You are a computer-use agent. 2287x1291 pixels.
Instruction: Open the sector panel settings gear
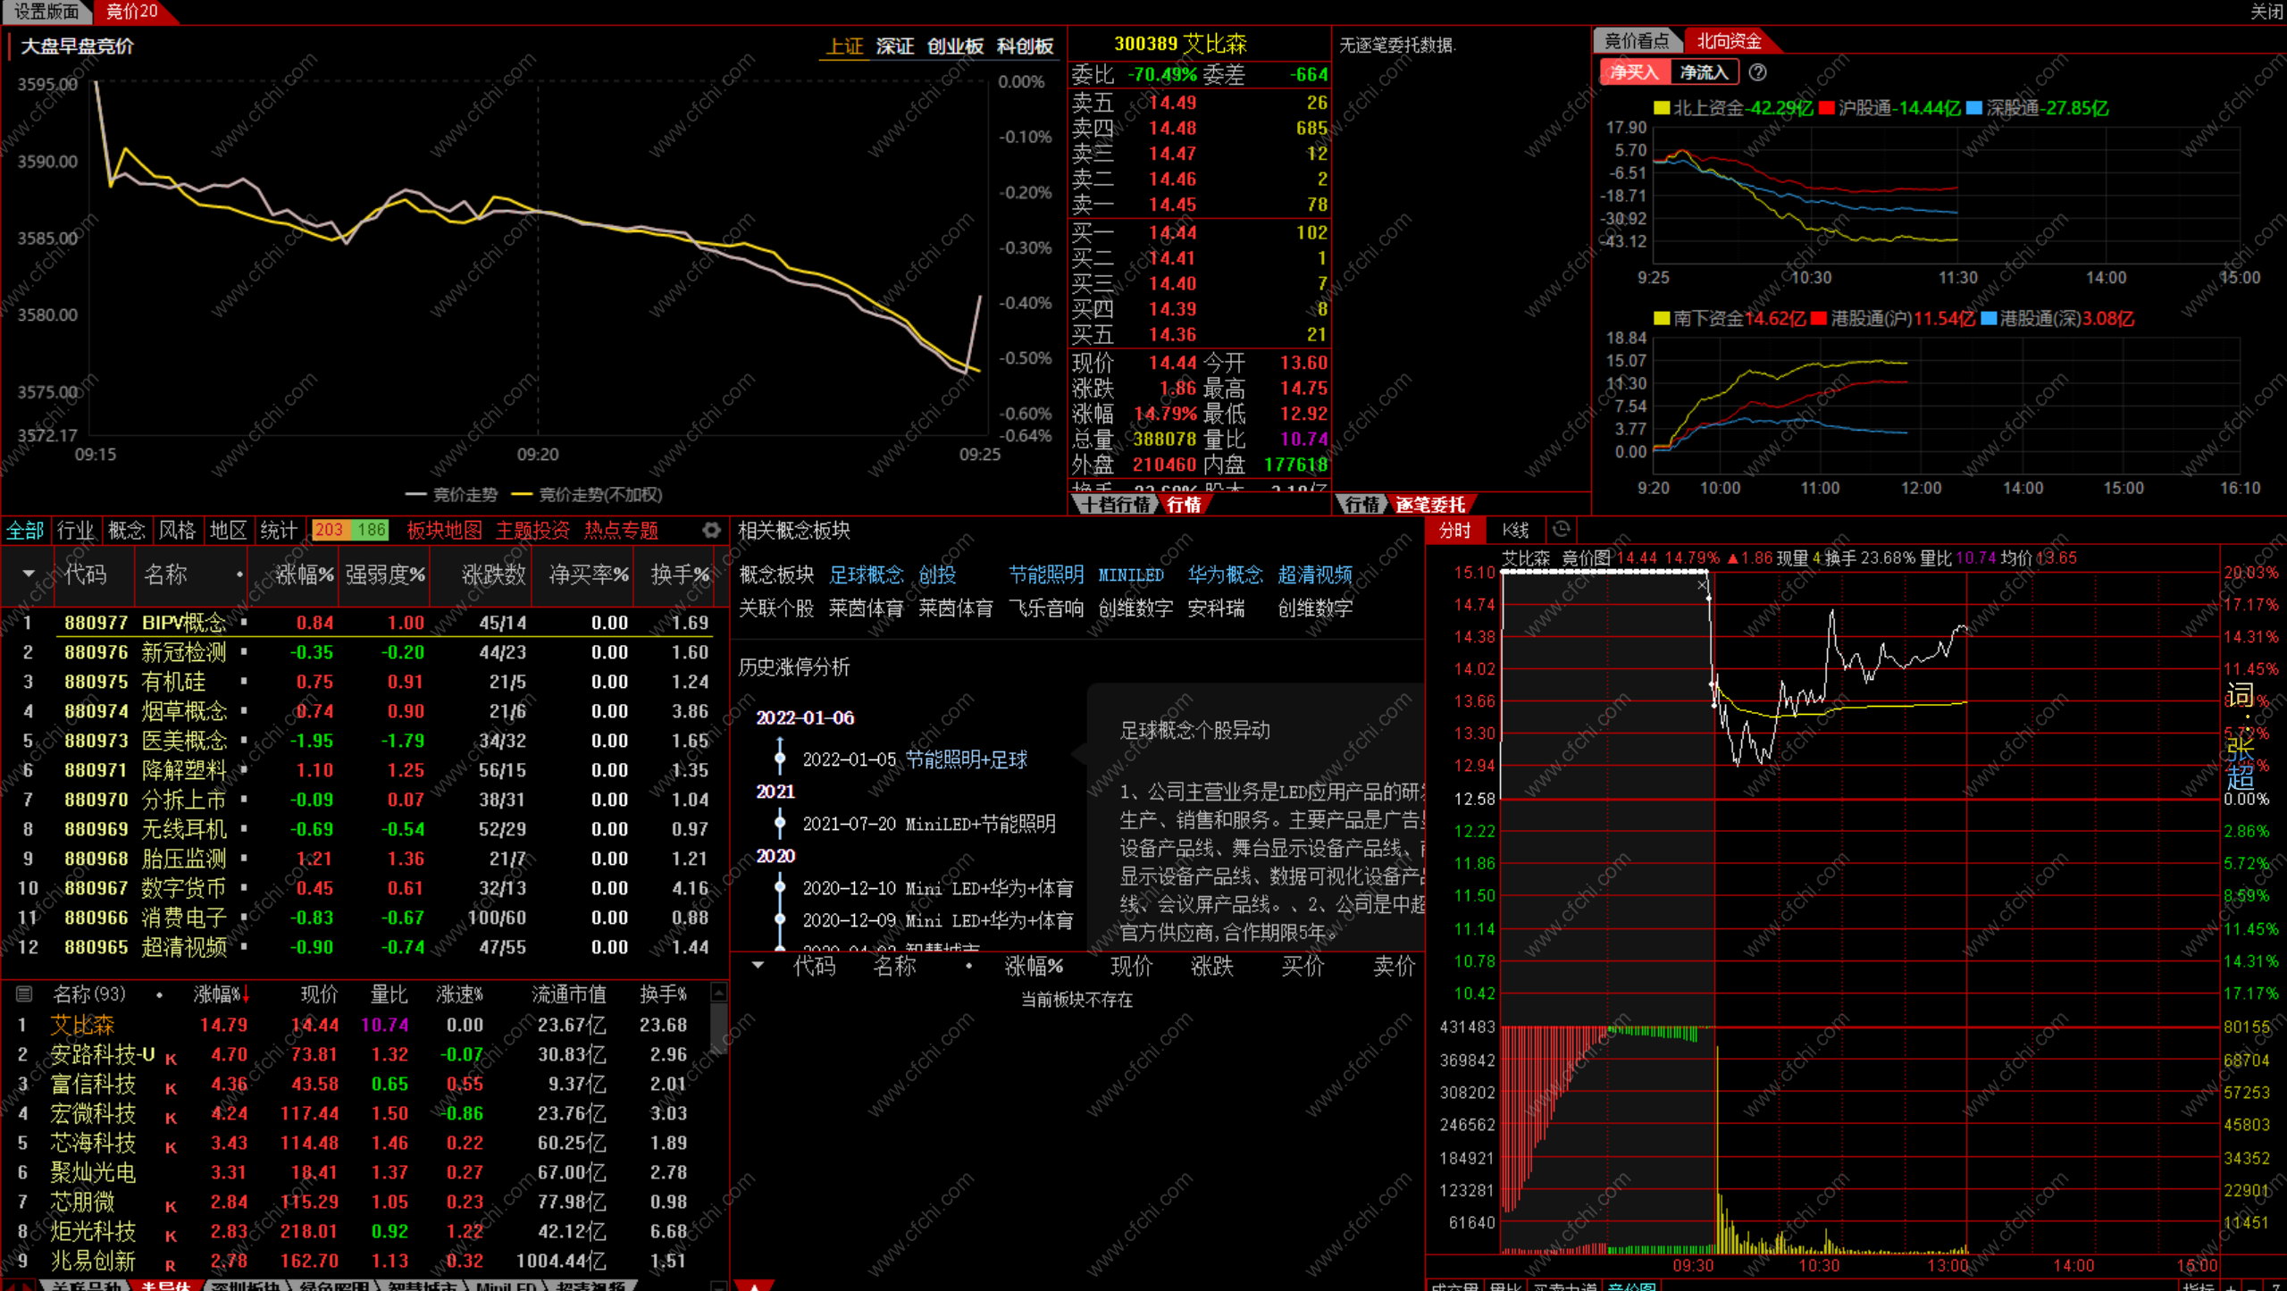(711, 530)
